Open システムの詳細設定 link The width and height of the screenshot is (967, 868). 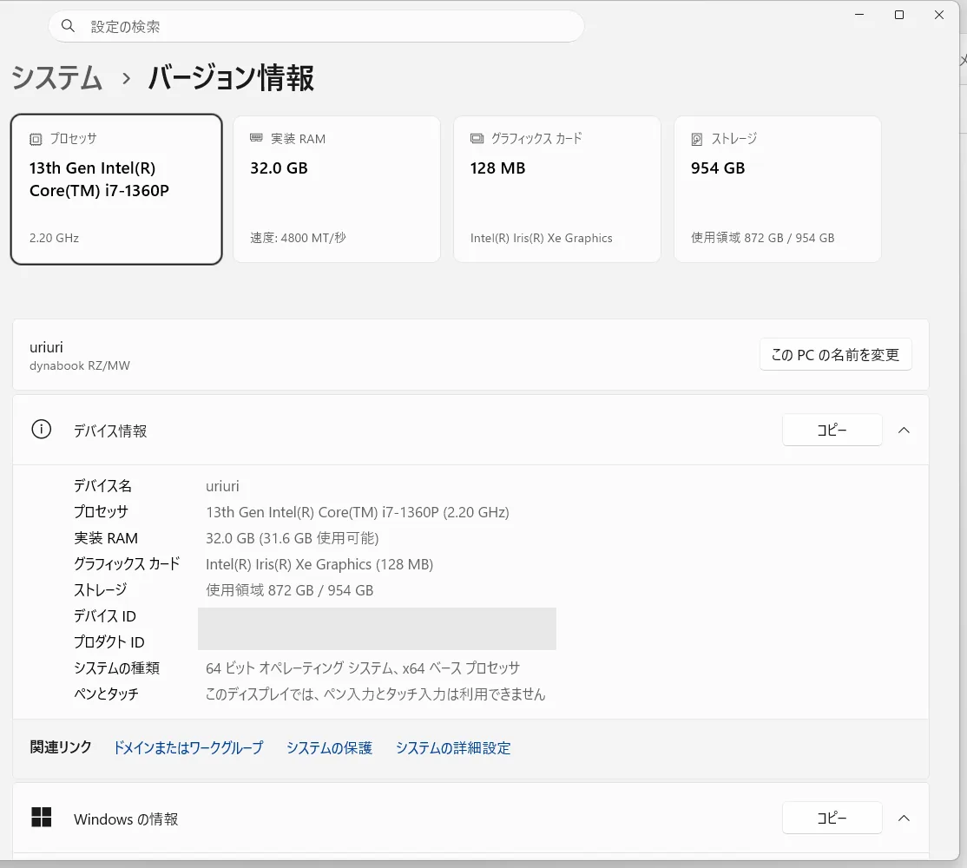pyautogui.click(x=453, y=748)
